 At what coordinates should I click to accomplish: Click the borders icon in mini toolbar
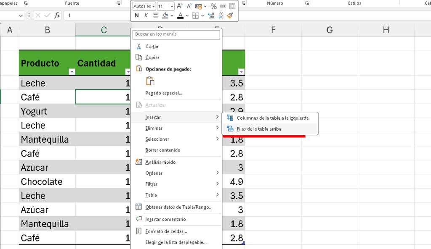[195, 16]
